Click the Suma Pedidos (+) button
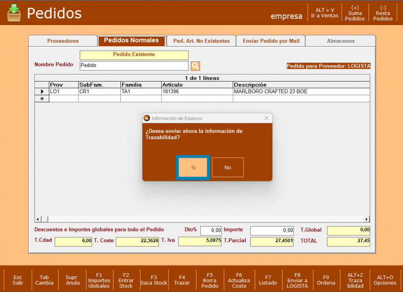The image size is (403, 292). pos(355,13)
